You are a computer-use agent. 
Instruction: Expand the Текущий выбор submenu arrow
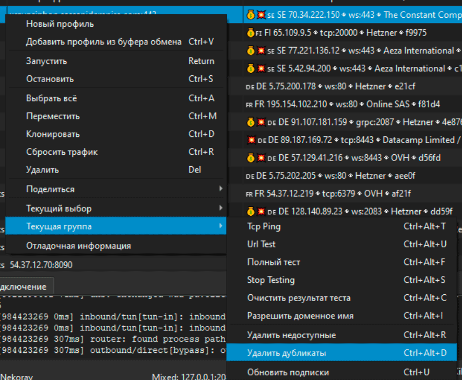tap(220, 208)
